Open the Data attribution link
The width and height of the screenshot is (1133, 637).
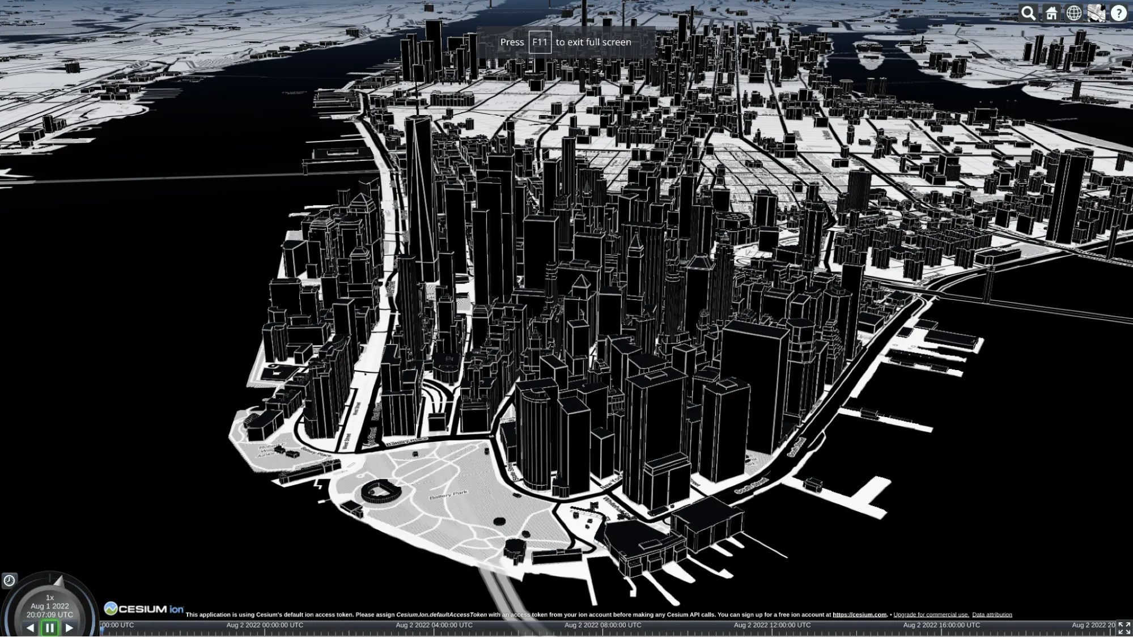pyautogui.click(x=992, y=615)
